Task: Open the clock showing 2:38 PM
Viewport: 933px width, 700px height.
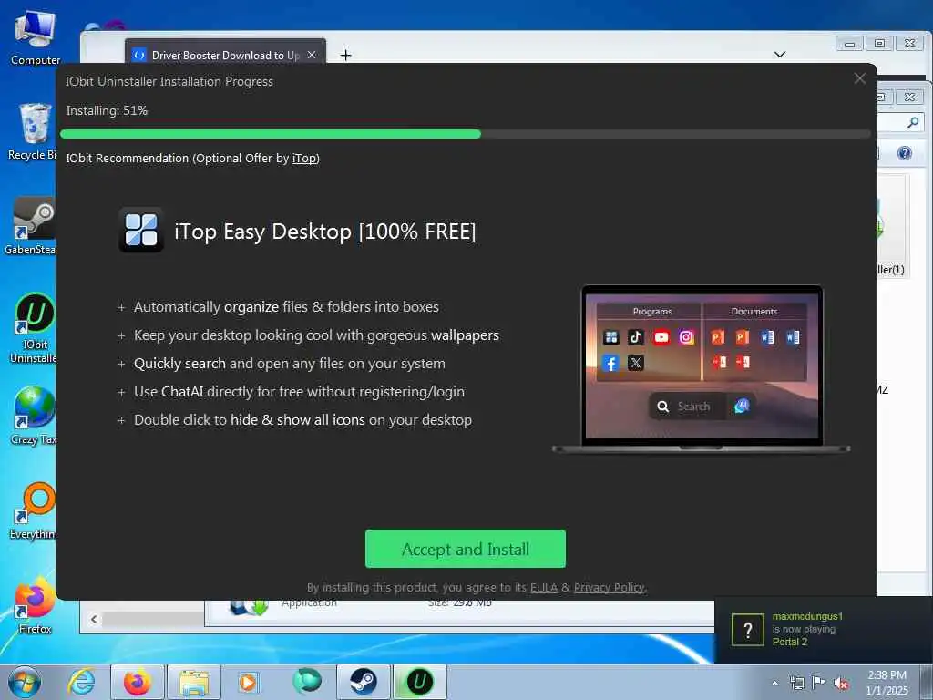Action: (887, 683)
